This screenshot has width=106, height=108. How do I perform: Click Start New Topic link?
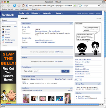[61, 79]
